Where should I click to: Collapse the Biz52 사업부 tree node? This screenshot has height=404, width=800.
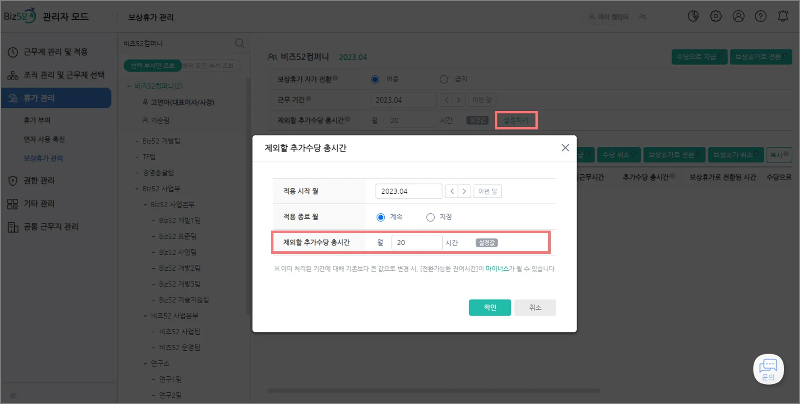tap(137, 189)
